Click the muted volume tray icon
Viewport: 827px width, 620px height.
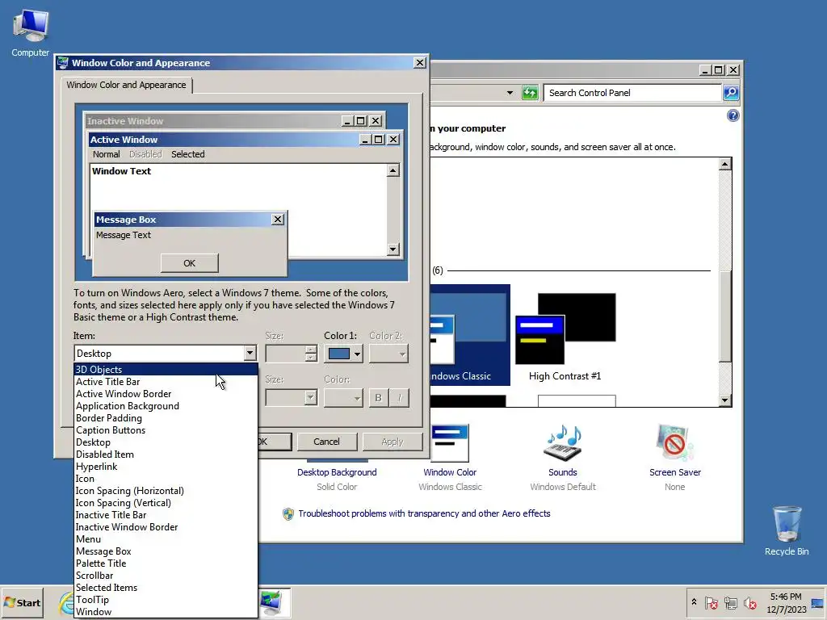(x=749, y=603)
